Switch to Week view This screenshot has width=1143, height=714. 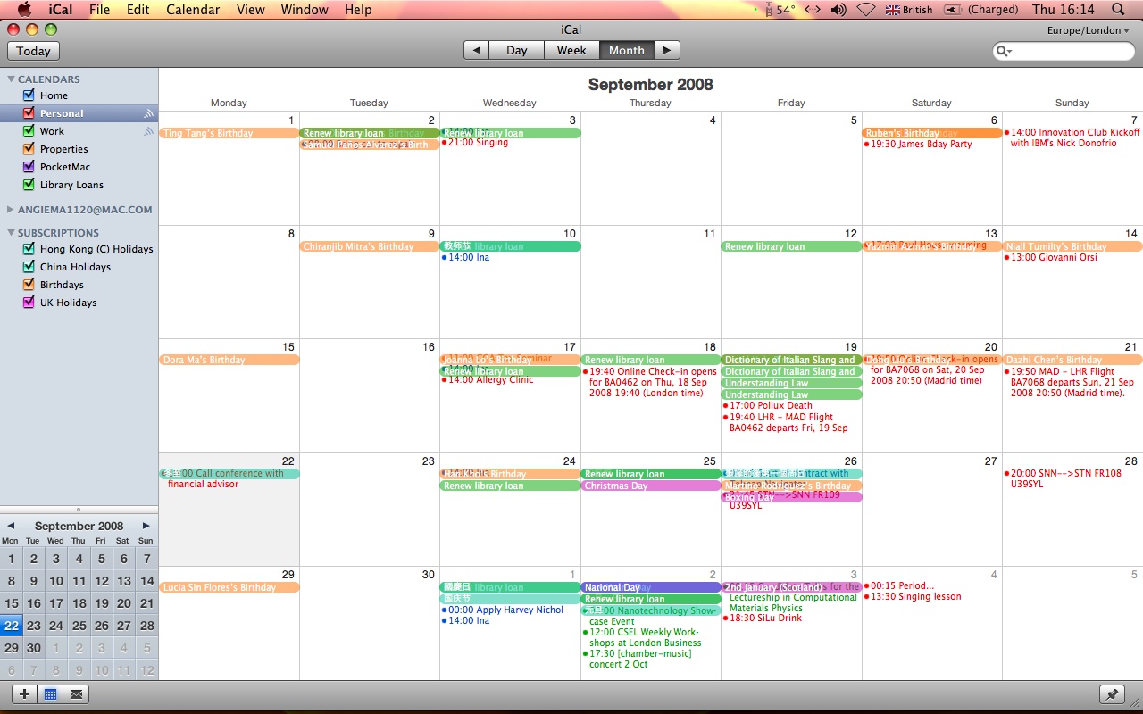(571, 50)
